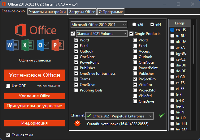Uncheck the Teams checkbox
The image size is (200, 140).
(x=76, y=79)
